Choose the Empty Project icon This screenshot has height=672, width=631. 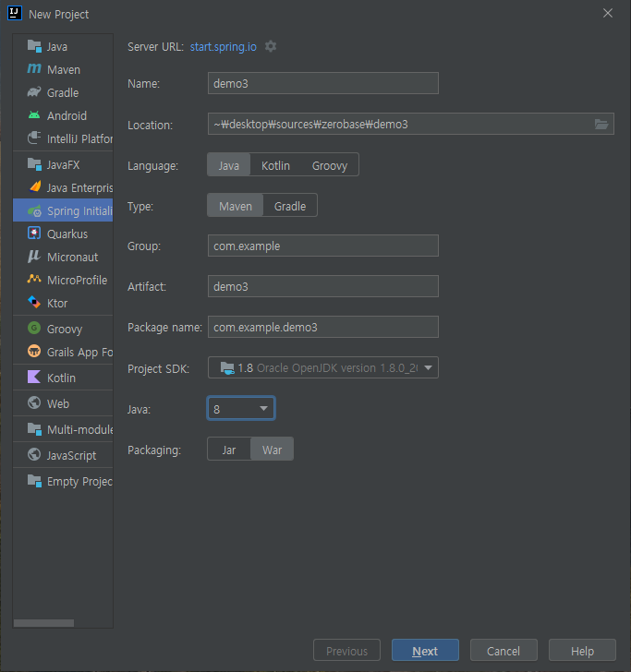[34, 481]
